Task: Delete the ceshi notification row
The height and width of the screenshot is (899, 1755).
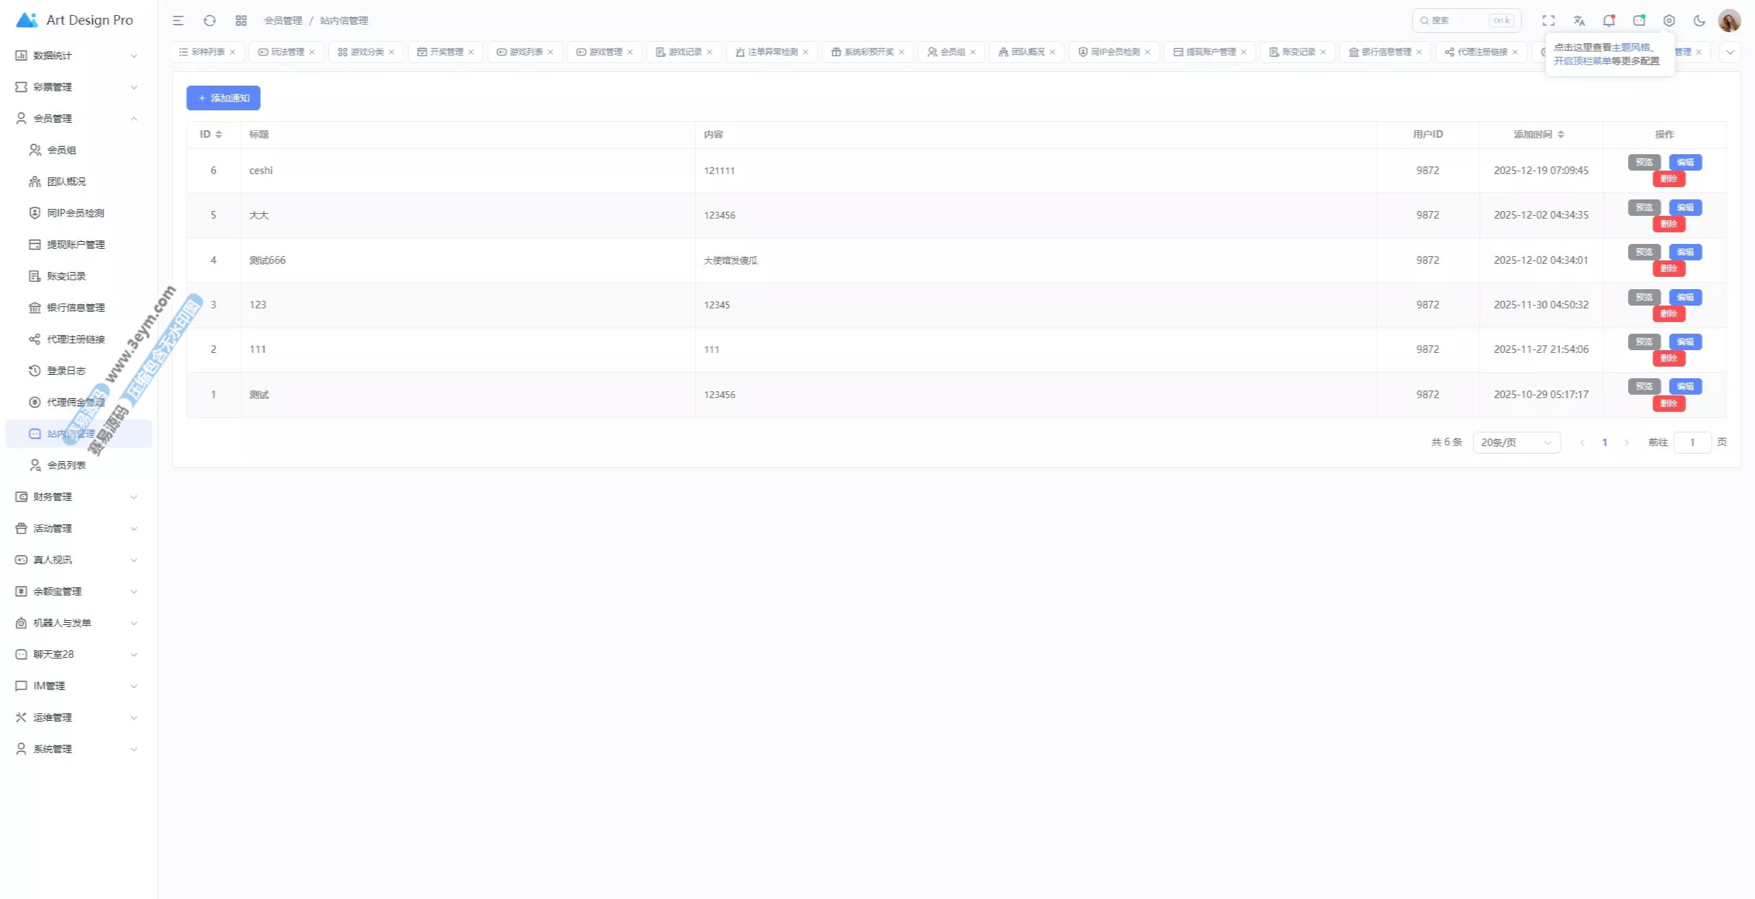Action: pos(1668,179)
